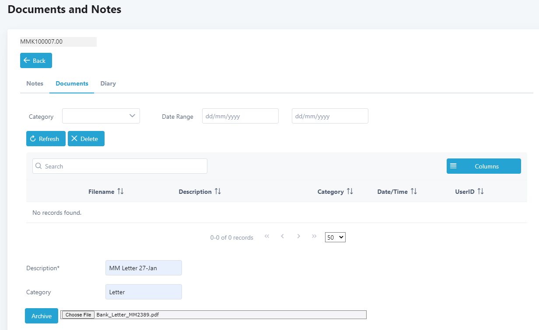The height and width of the screenshot is (330, 539).
Task: Switch to the Notes tab
Action: [x=35, y=83]
